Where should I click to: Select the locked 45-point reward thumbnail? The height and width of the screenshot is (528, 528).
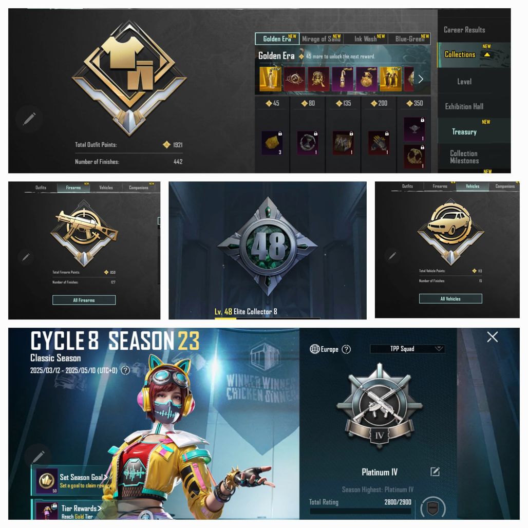click(x=272, y=143)
